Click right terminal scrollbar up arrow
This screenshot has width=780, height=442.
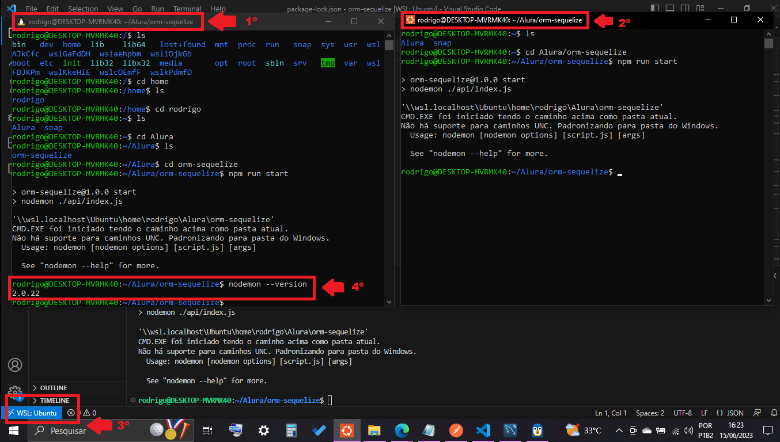tap(768, 33)
